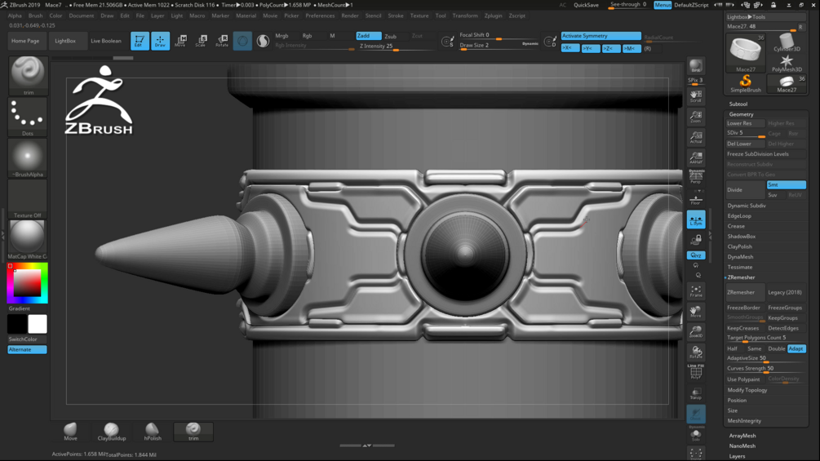Toggle the >M< mirror symmetry

632,48
